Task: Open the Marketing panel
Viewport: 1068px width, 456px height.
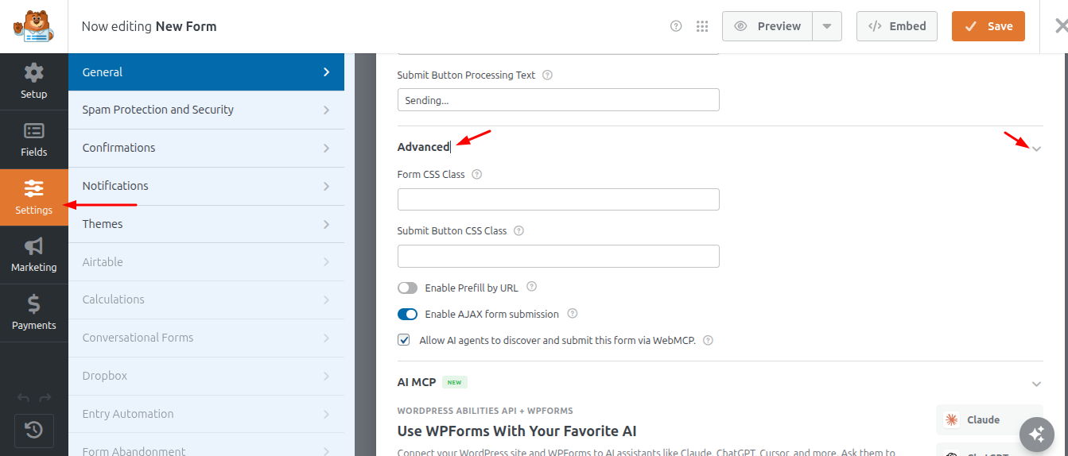Action: click(x=34, y=255)
